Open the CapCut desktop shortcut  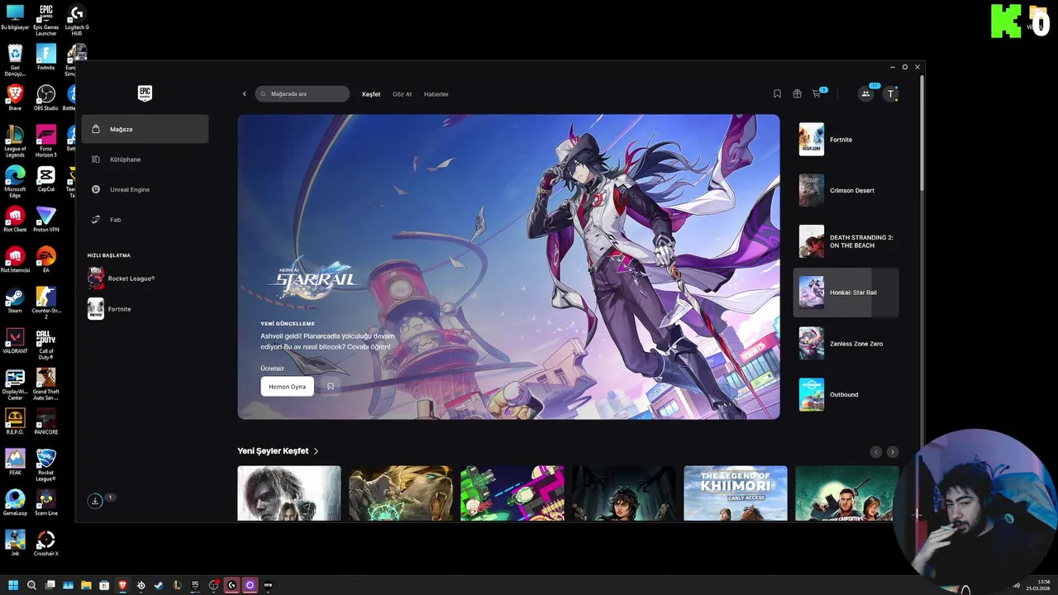click(x=45, y=178)
